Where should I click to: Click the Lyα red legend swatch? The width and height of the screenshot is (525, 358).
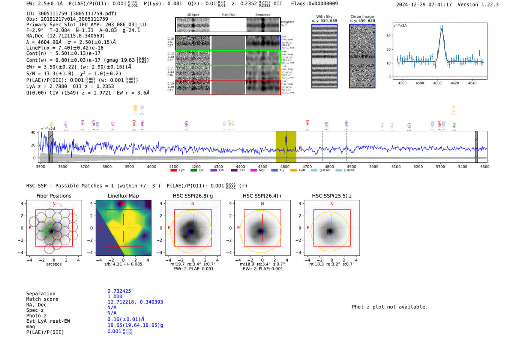(x=173, y=170)
